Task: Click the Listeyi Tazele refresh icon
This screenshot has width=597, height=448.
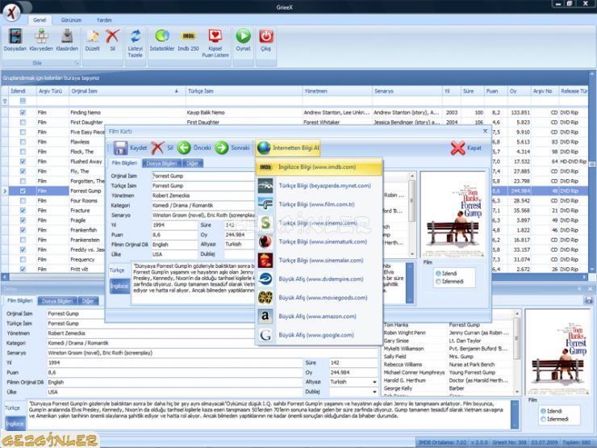Action: [136, 36]
